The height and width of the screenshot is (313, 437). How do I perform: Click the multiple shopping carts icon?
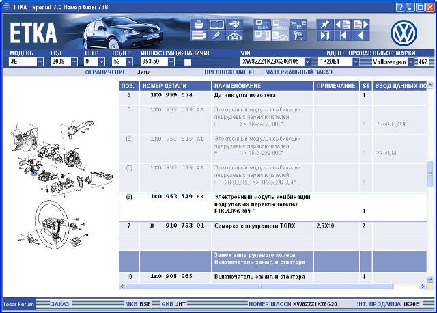click(x=298, y=25)
